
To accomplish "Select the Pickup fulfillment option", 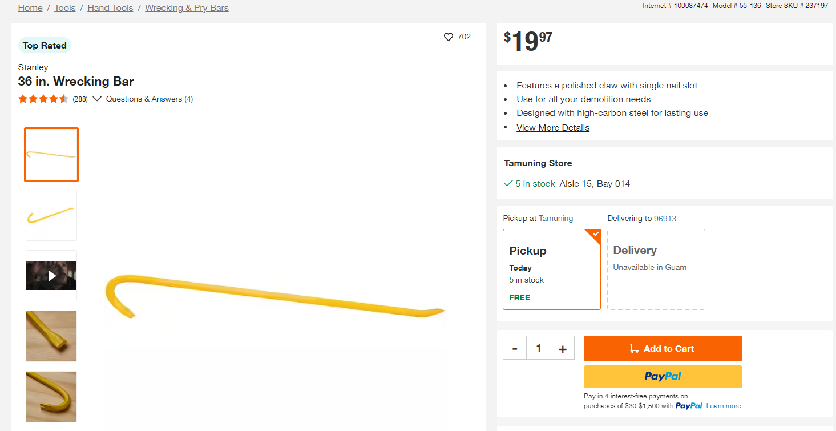I will coord(552,269).
